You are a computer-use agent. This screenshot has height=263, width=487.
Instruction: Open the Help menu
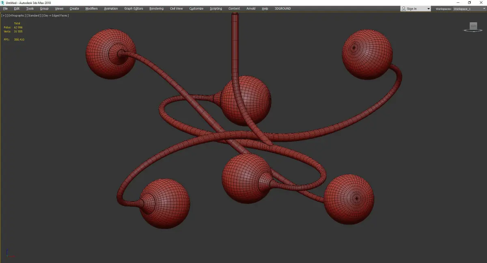[265, 9]
